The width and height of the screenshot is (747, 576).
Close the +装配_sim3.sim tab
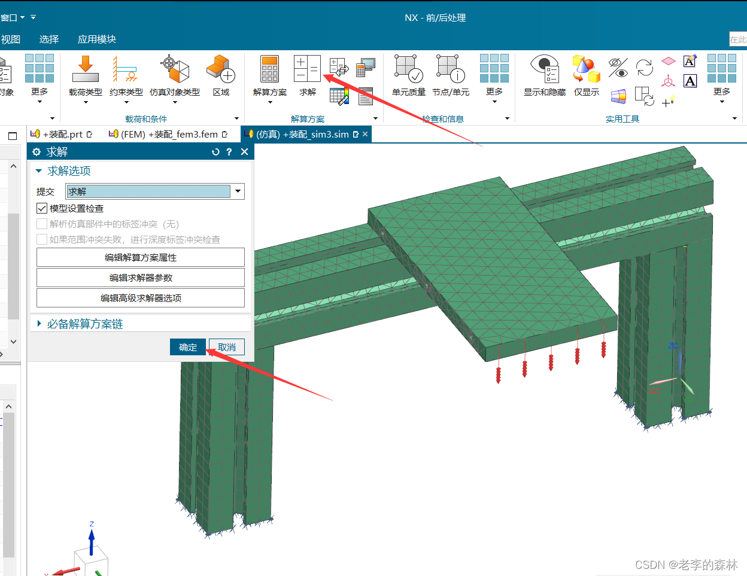pyautogui.click(x=365, y=134)
